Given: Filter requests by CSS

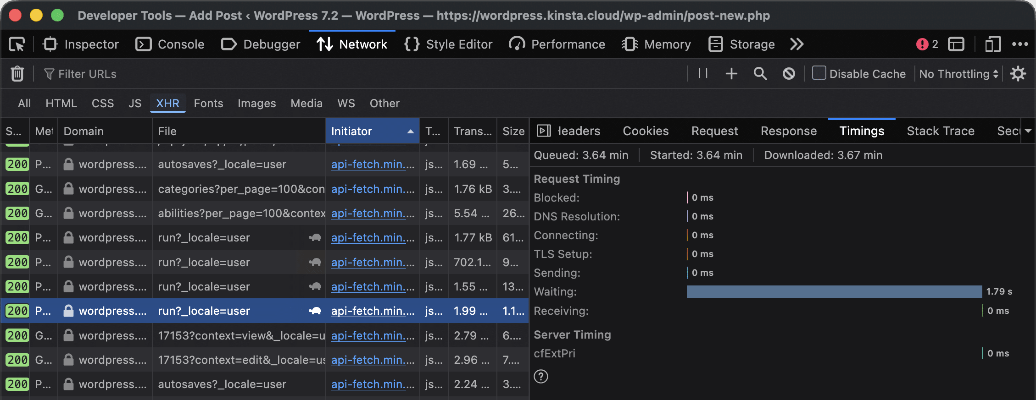Looking at the screenshot, I should pos(103,103).
